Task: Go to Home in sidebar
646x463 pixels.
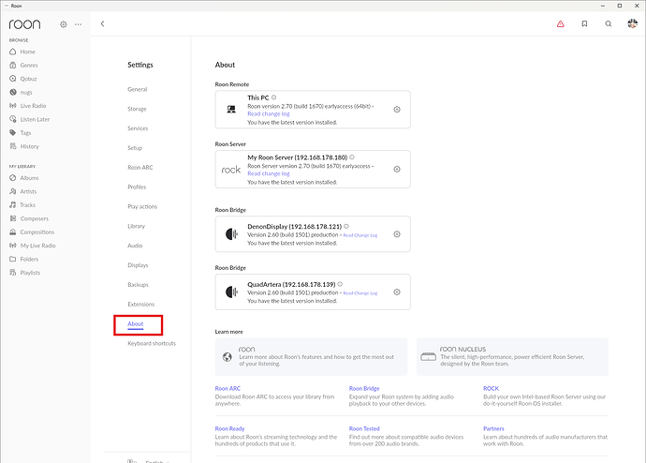Action: (22, 52)
